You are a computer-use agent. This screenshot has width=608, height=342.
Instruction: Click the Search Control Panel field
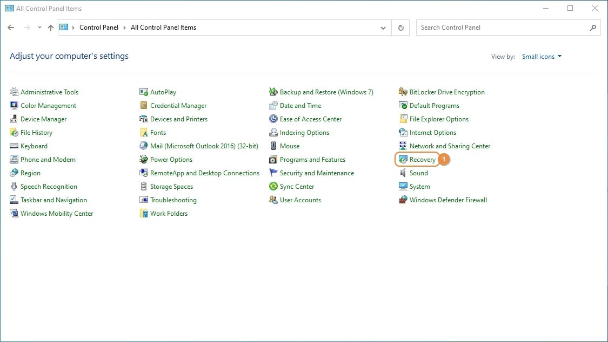coord(508,28)
